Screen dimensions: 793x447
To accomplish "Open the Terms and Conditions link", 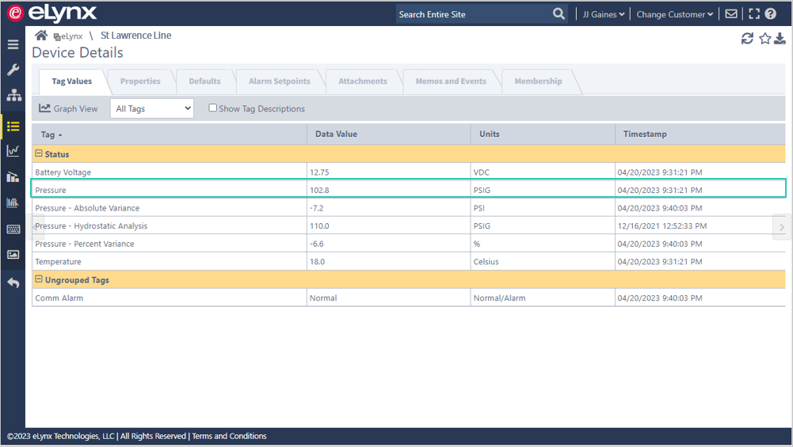I will point(229,436).
